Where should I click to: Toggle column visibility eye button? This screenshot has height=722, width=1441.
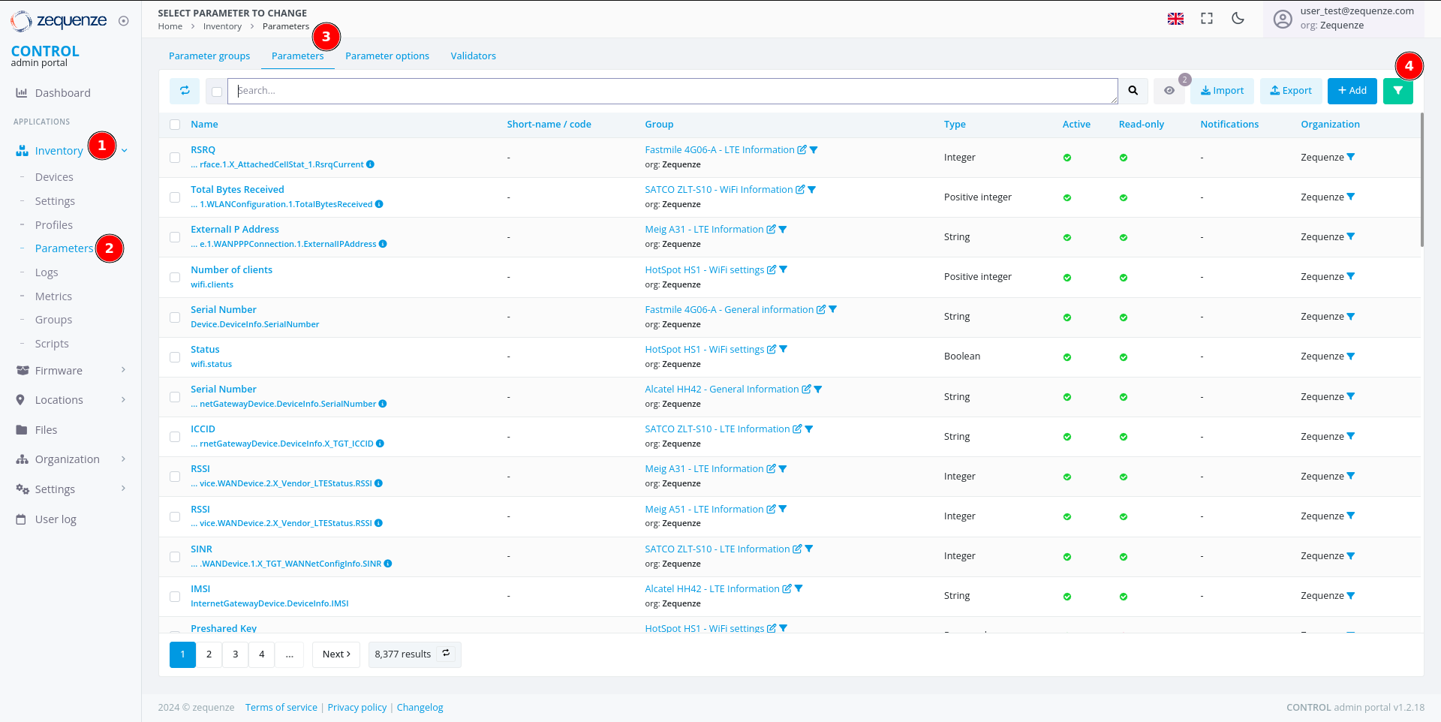1169,91
